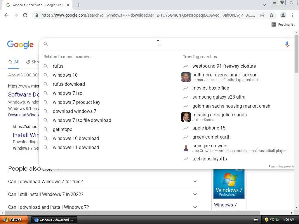Close the windows 7 download tab
Image resolution: width=299 pixels, height=224 pixels.
coord(68,5)
